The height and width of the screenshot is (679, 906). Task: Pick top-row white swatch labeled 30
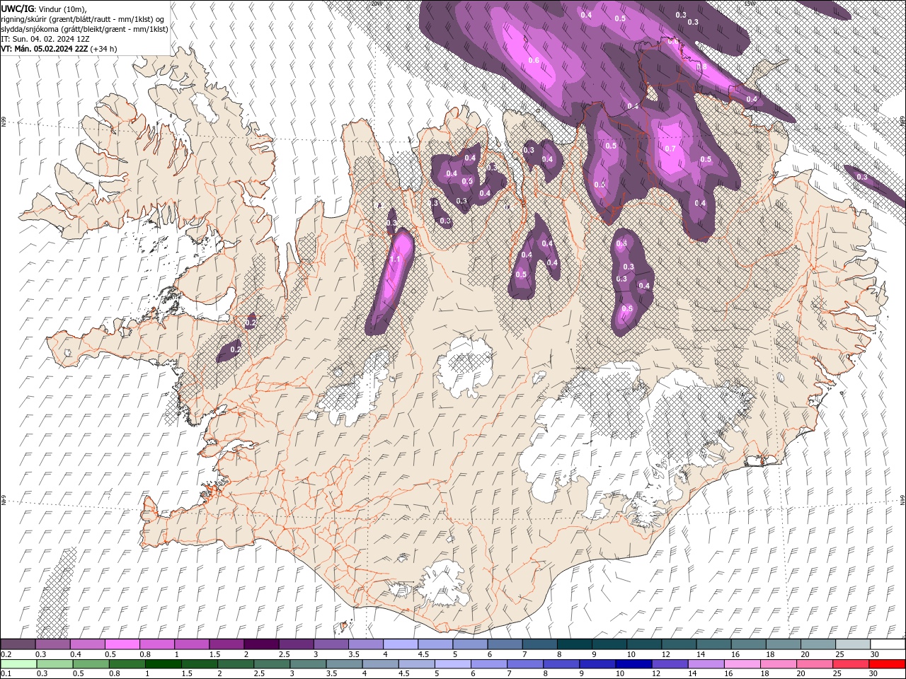click(887, 644)
